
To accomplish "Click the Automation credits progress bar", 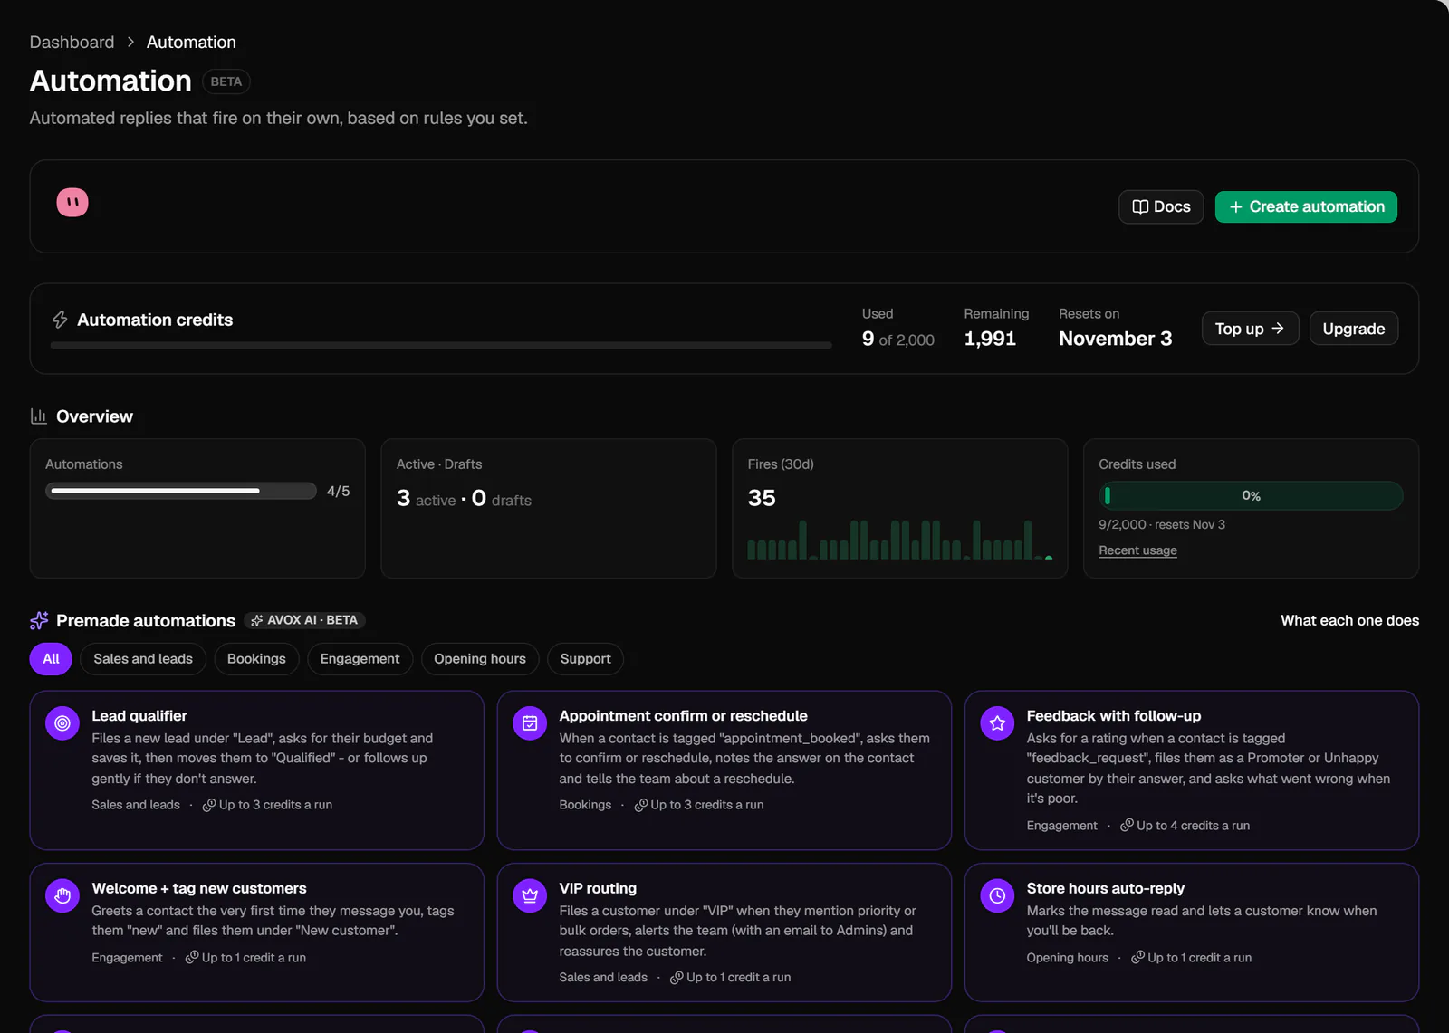I will click(441, 345).
